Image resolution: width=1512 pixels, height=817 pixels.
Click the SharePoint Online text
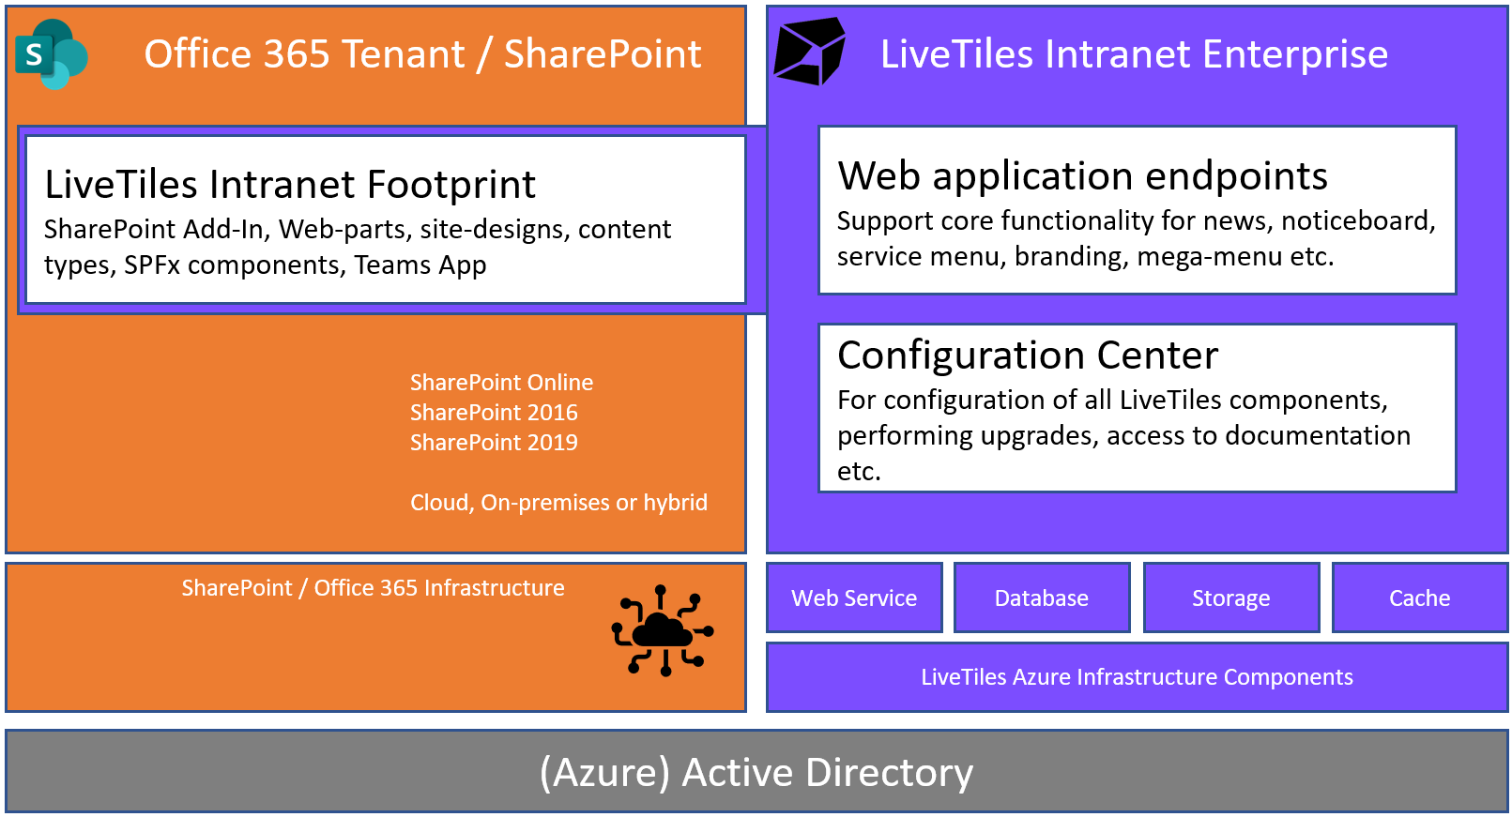(x=501, y=383)
